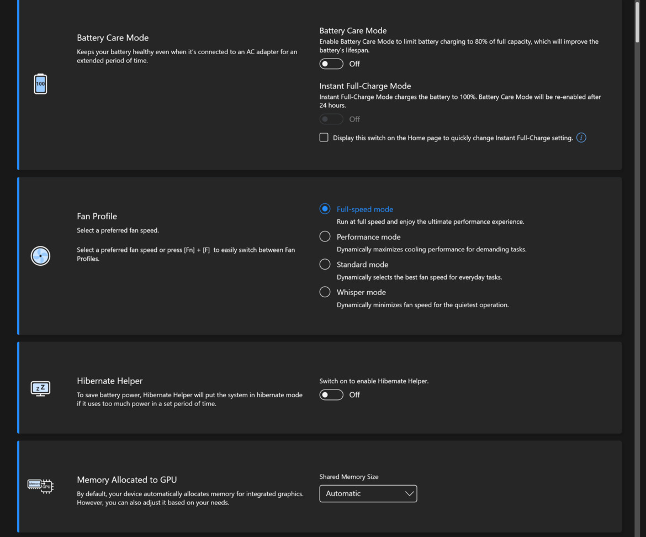Click 'Dynamically selects the best fan speed' description

(420, 277)
